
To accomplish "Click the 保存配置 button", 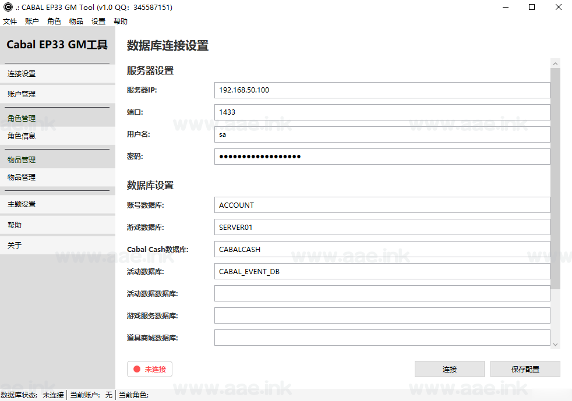I will 525,369.
